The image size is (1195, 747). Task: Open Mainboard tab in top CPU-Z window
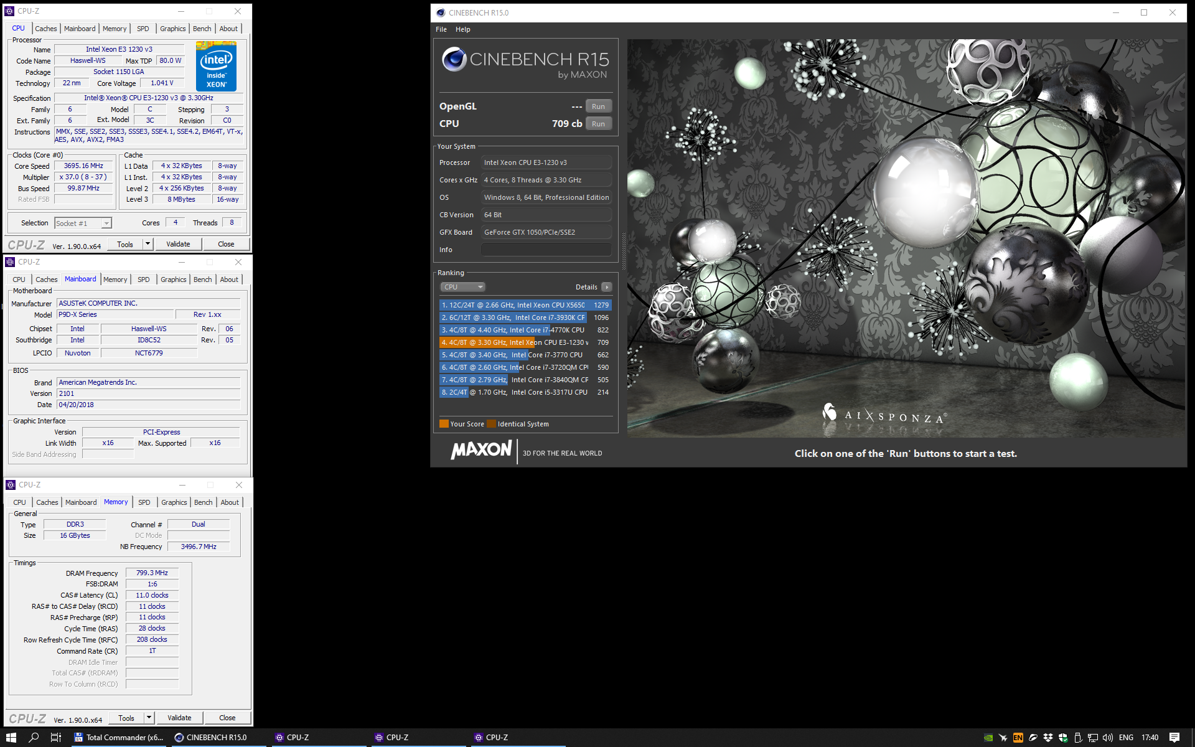tap(80, 29)
